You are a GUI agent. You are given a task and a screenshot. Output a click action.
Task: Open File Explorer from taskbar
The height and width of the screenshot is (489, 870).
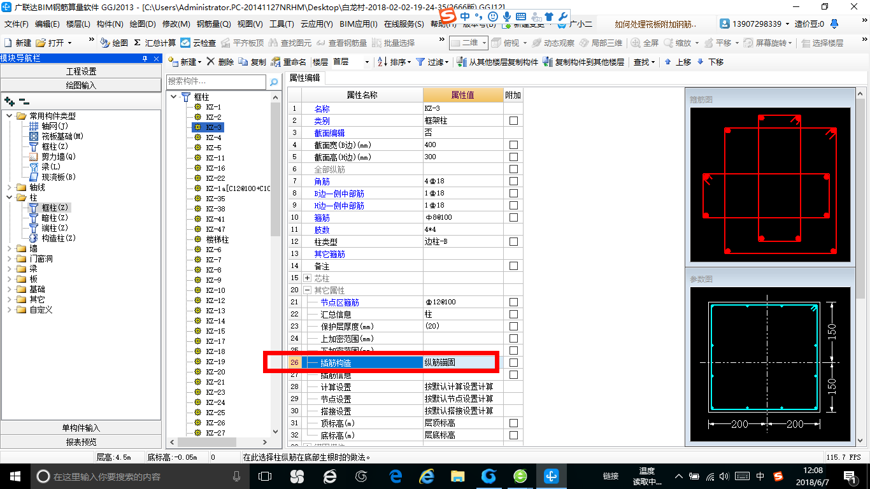pyautogui.click(x=457, y=476)
